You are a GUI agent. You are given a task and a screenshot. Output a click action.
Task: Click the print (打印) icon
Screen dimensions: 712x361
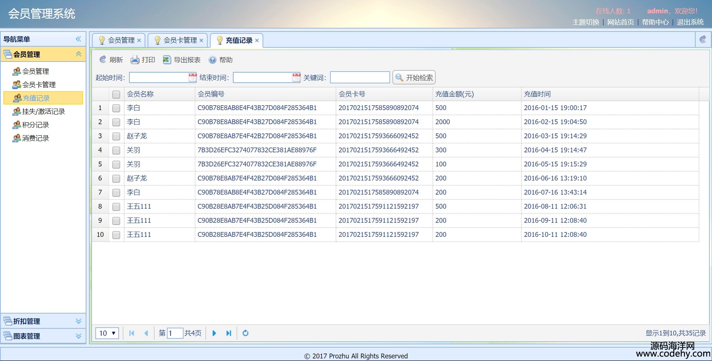[135, 60]
